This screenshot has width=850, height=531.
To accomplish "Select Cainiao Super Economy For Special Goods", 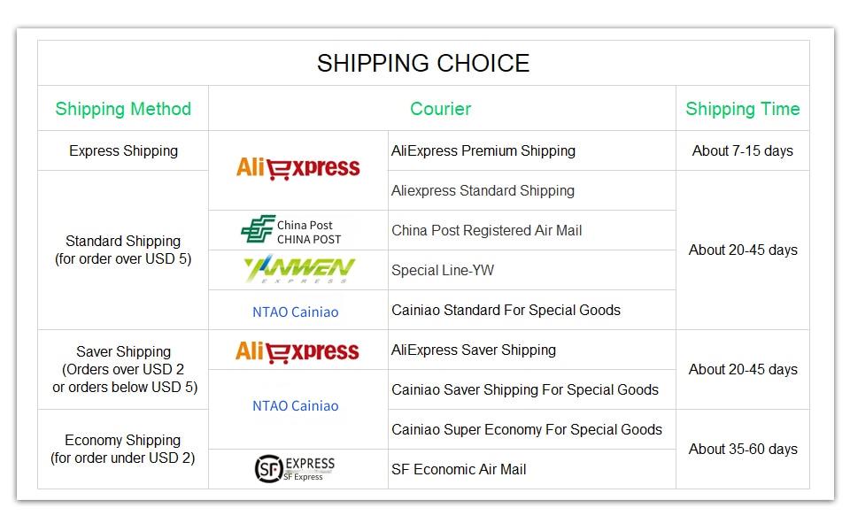I will 526,429.
